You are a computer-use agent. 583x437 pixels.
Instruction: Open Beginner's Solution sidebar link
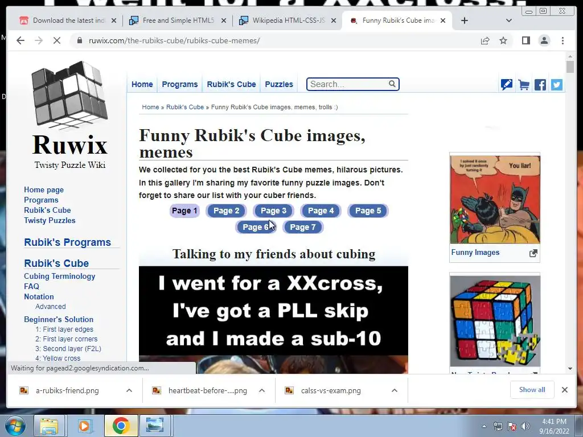[59, 319]
